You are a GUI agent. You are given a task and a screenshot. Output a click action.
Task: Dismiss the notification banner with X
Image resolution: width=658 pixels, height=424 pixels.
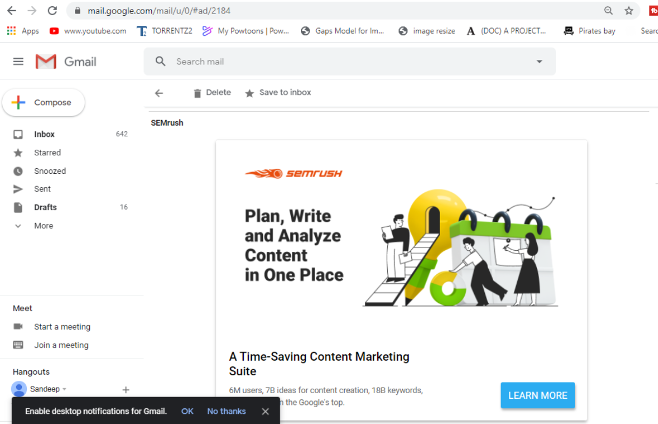(x=265, y=412)
